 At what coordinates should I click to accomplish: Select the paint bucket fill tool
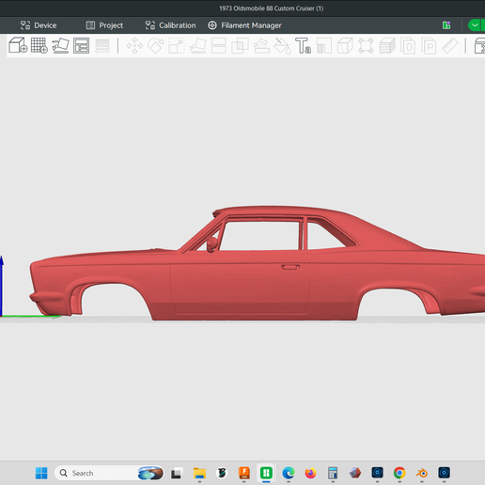click(282, 46)
